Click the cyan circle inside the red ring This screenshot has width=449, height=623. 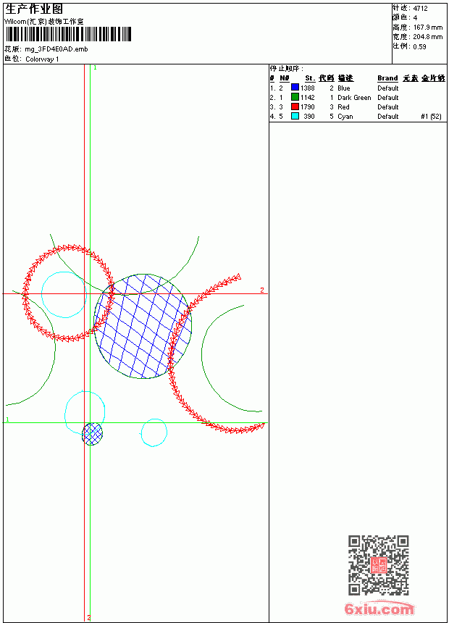click(x=64, y=295)
